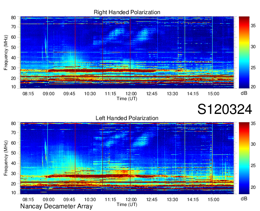Click the Left Handed plot color bar
Screen dimensions: 260x211
tap(244, 158)
